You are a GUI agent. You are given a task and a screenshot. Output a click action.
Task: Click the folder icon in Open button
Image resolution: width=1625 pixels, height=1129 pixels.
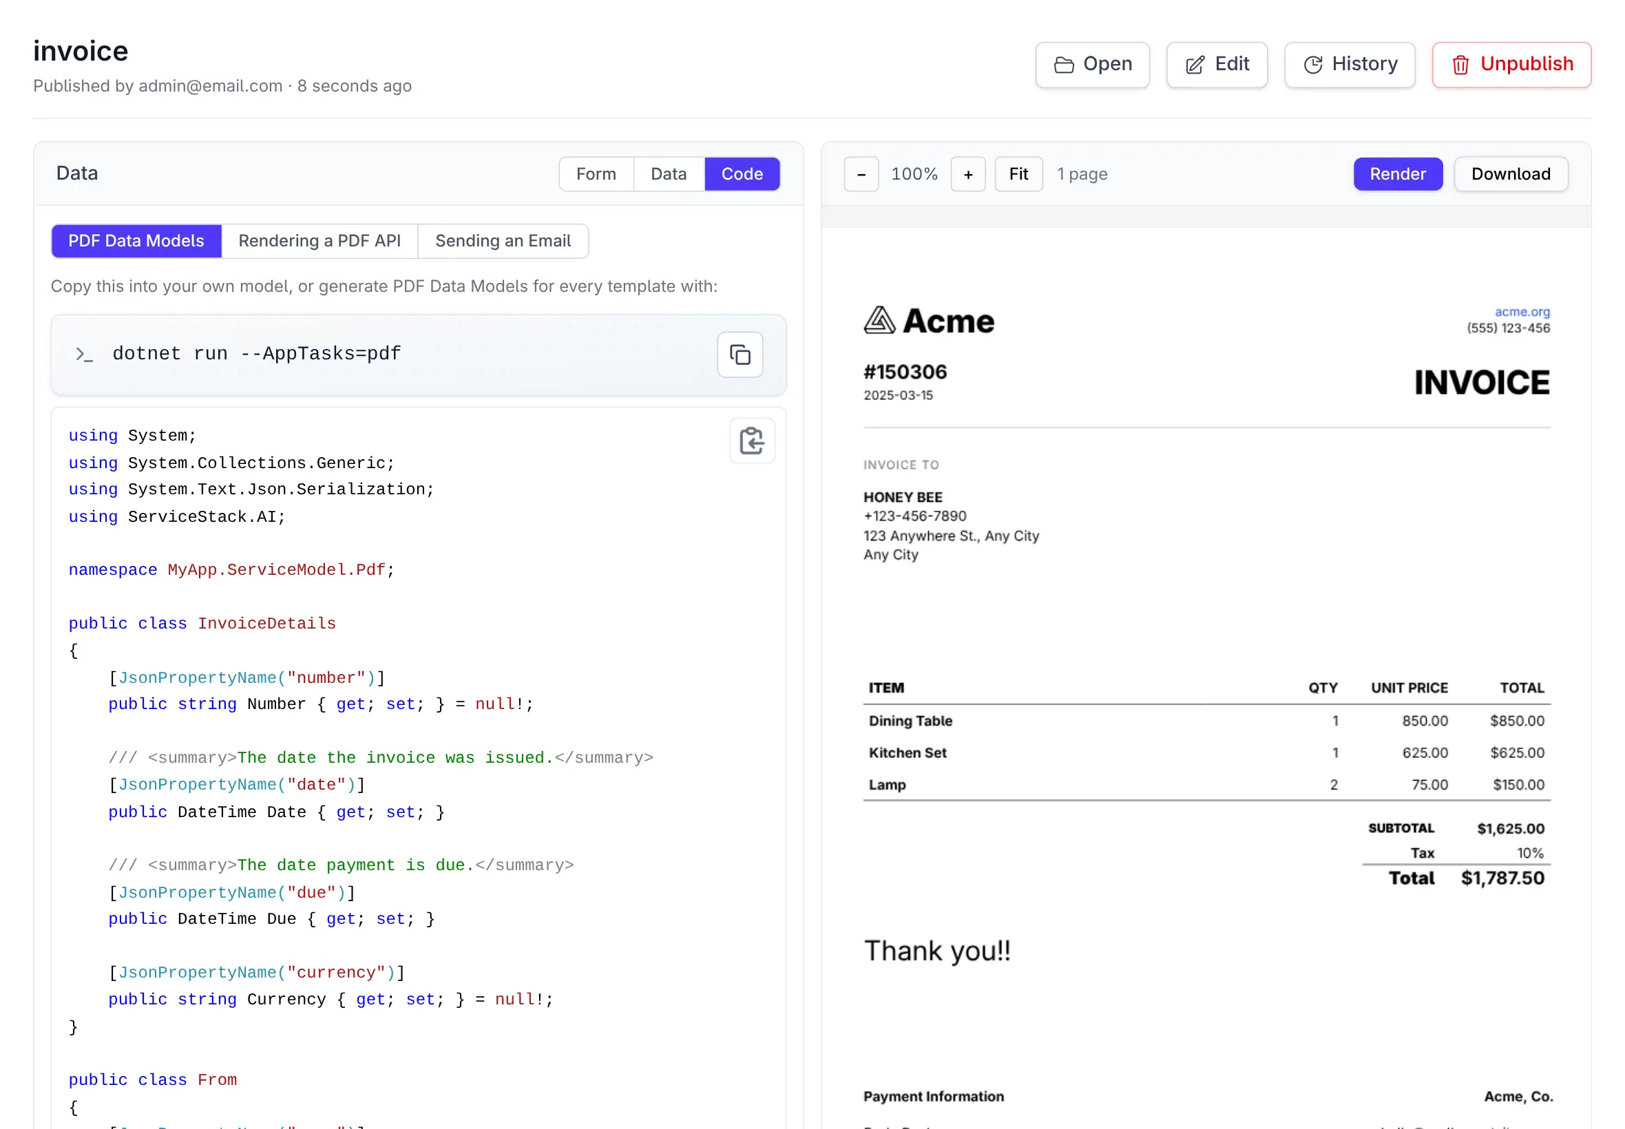tap(1063, 65)
